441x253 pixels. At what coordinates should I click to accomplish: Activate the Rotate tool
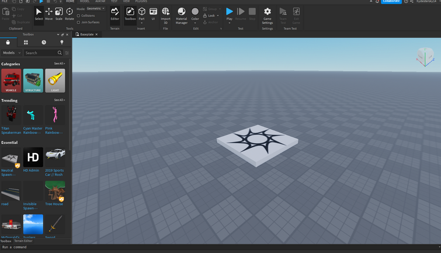(x=69, y=14)
